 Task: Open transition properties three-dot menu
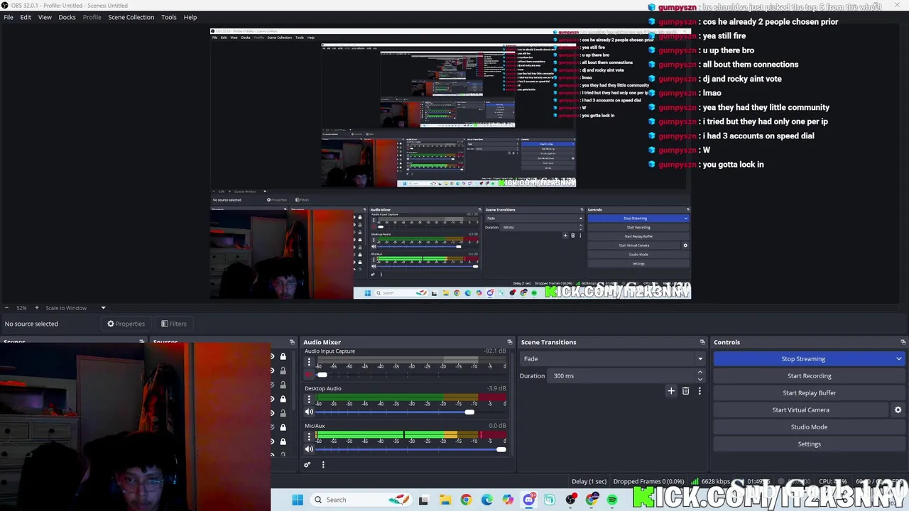[700, 391]
